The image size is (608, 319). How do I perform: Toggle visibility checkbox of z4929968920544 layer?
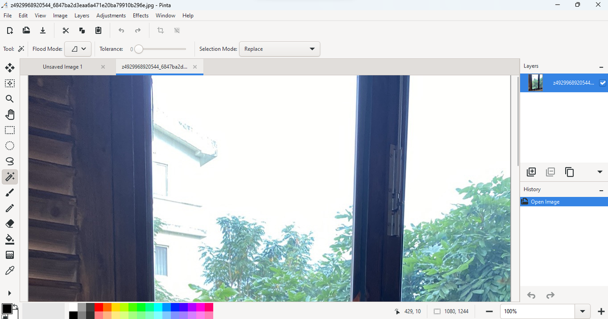tap(603, 83)
